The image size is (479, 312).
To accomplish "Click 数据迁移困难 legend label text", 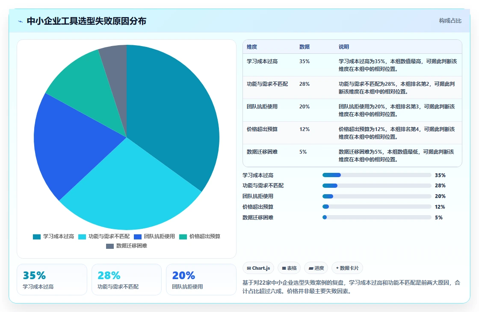I will coord(132,246).
